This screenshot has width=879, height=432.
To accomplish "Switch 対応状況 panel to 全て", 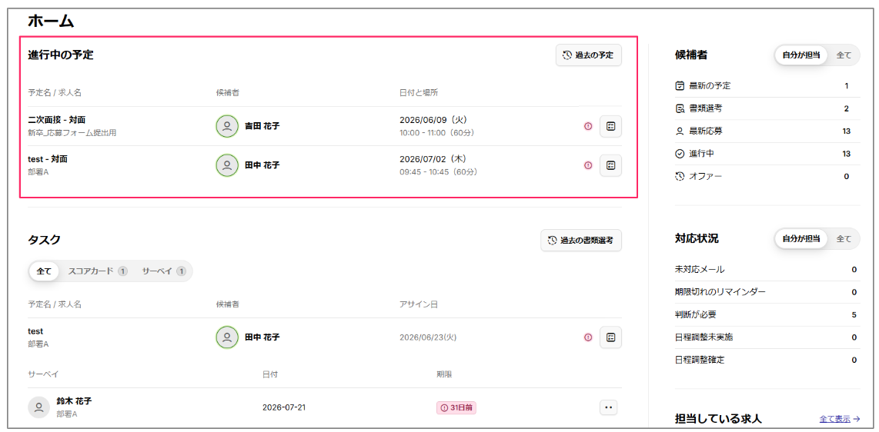I will [844, 239].
